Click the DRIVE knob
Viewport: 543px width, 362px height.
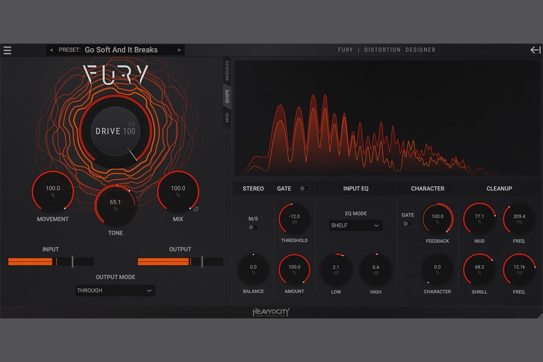[x=115, y=131]
